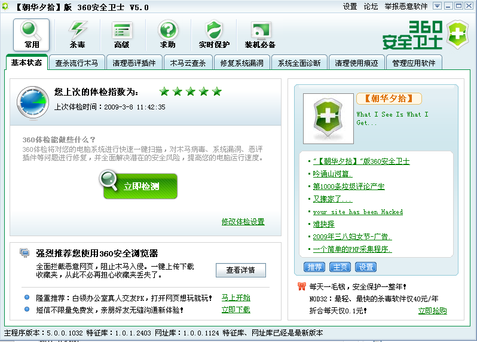Screen dimensions: 477x342
Task: Switch to the 系统全面诊断 tab
Action: point(299,63)
